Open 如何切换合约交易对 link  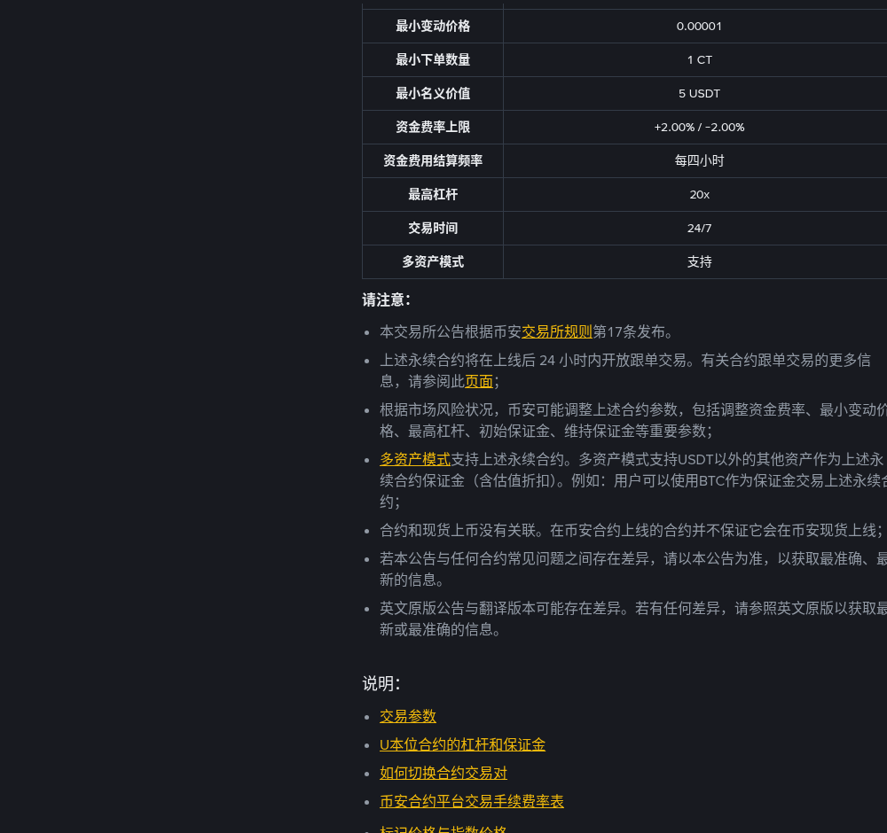tap(443, 773)
